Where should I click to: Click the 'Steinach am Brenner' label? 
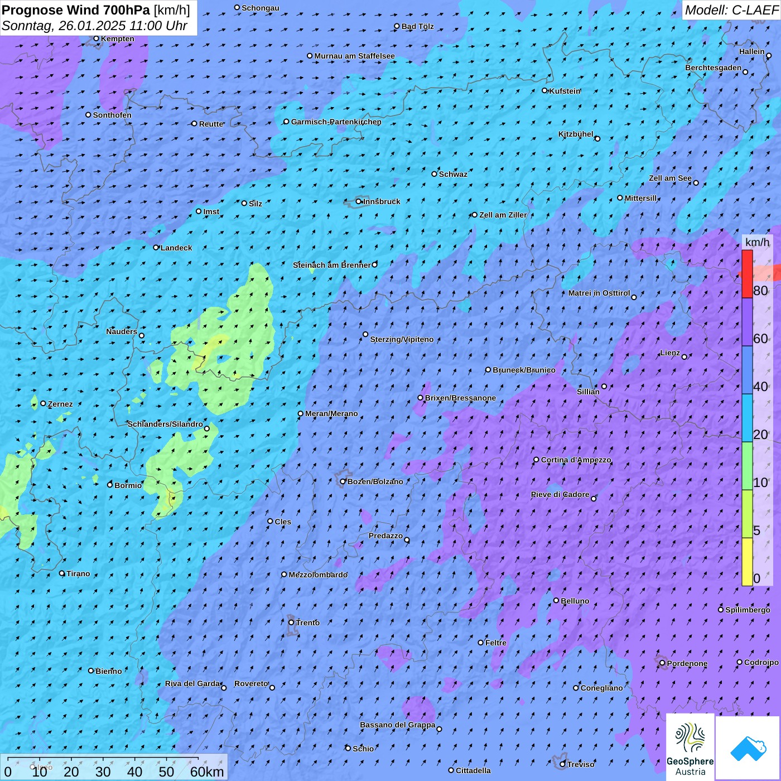[x=331, y=265]
